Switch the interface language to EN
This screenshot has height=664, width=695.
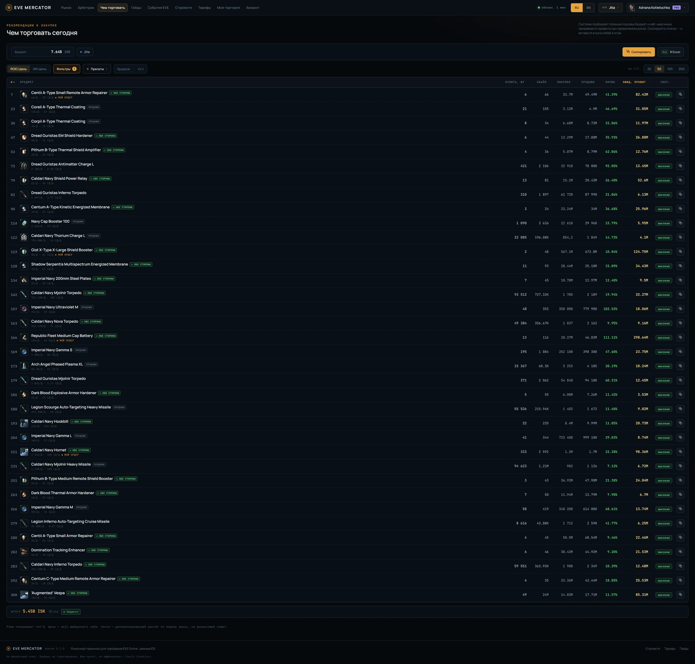click(x=589, y=7)
